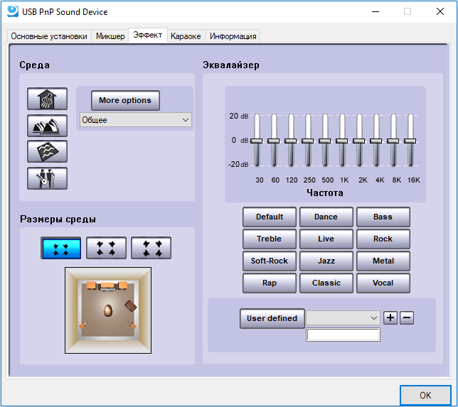The image size is (458, 407).
Task: Click the USB PnP Sound Device app icon
Action: point(13,11)
